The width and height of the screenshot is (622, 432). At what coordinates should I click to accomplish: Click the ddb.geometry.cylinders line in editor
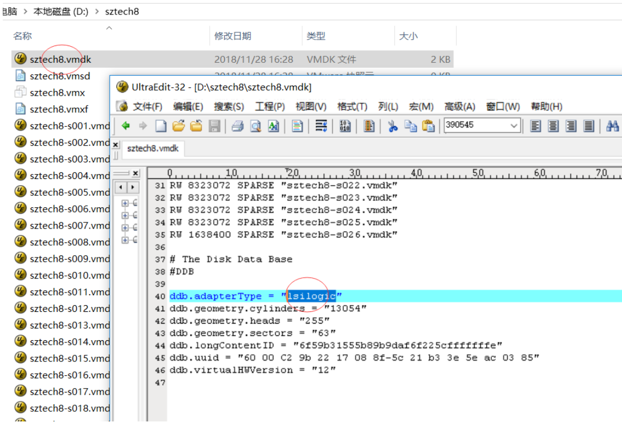pyautogui.click(x=268, y=309)
